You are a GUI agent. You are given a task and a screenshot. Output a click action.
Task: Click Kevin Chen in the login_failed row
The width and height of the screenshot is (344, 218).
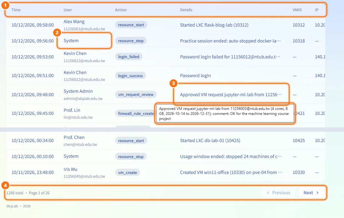point(75,53)
